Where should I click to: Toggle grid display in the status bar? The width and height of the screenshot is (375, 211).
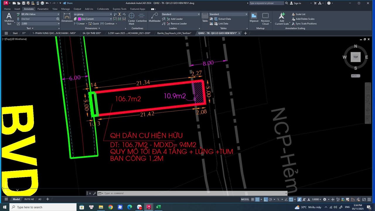[x=253, y=199]
